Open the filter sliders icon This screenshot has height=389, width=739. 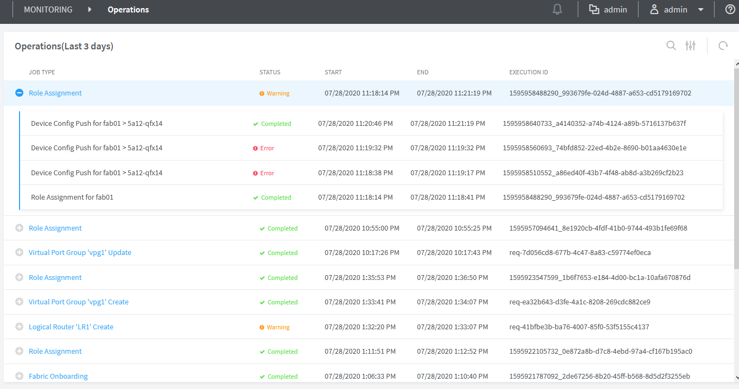(x=690, y=46)
